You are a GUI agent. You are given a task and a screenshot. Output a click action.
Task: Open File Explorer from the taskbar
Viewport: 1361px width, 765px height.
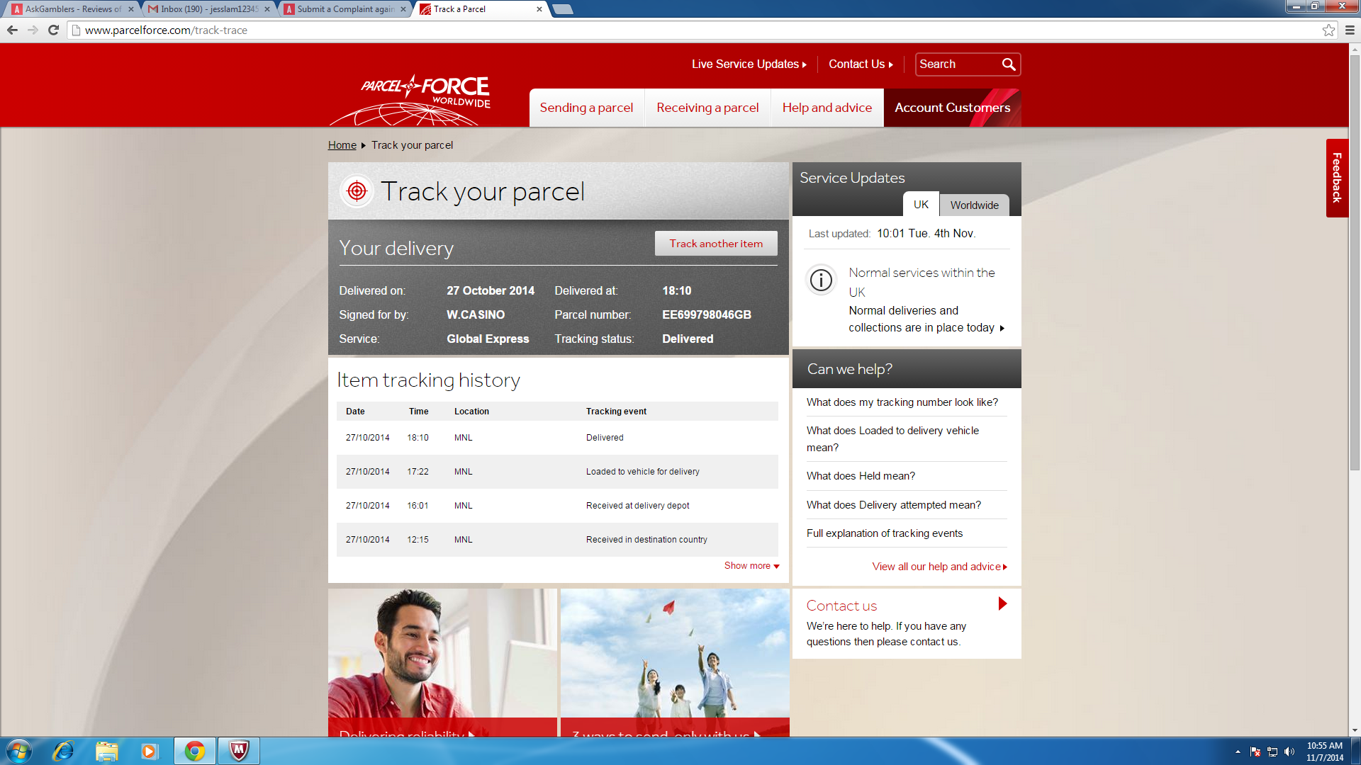tap(106, 751)
